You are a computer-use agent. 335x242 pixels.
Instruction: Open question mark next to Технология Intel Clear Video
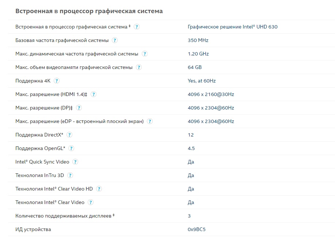tap(91, 202)
